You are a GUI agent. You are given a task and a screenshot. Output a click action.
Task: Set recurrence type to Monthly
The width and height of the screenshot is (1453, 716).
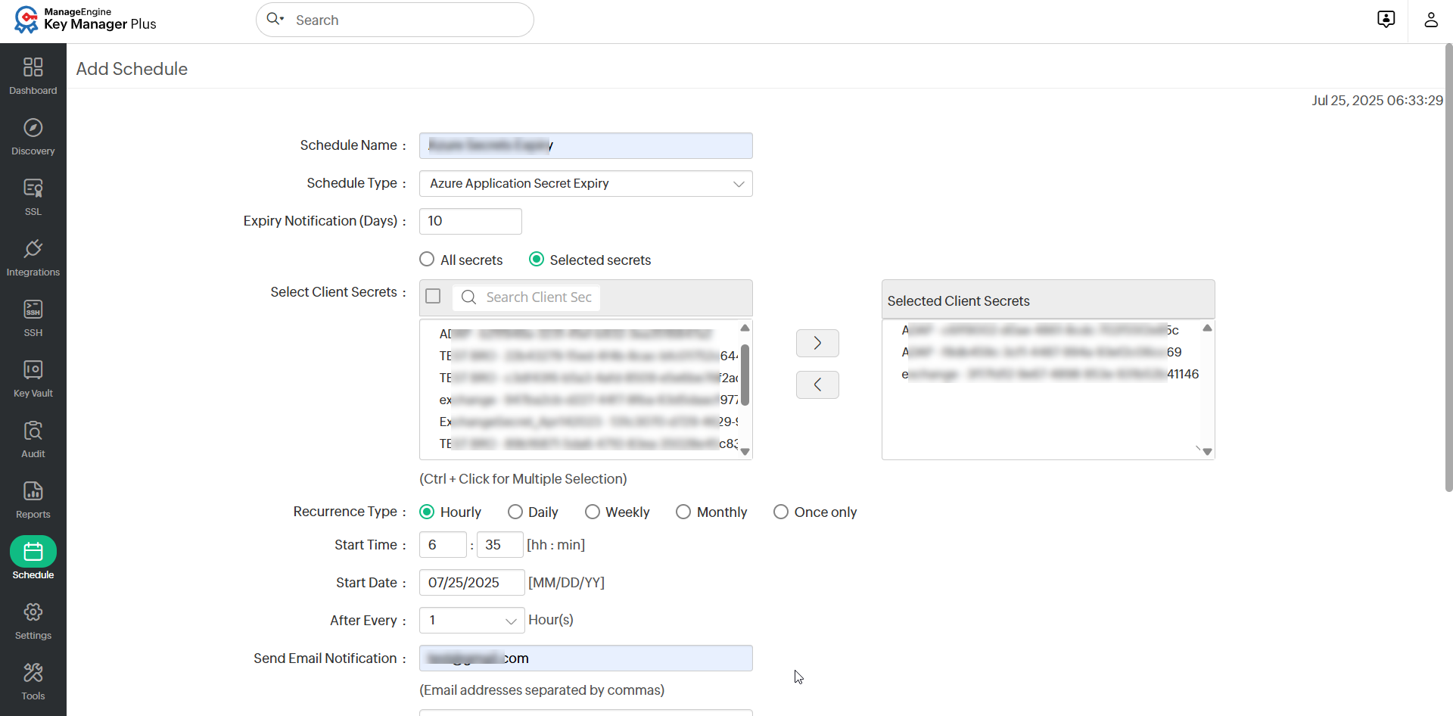683,512
